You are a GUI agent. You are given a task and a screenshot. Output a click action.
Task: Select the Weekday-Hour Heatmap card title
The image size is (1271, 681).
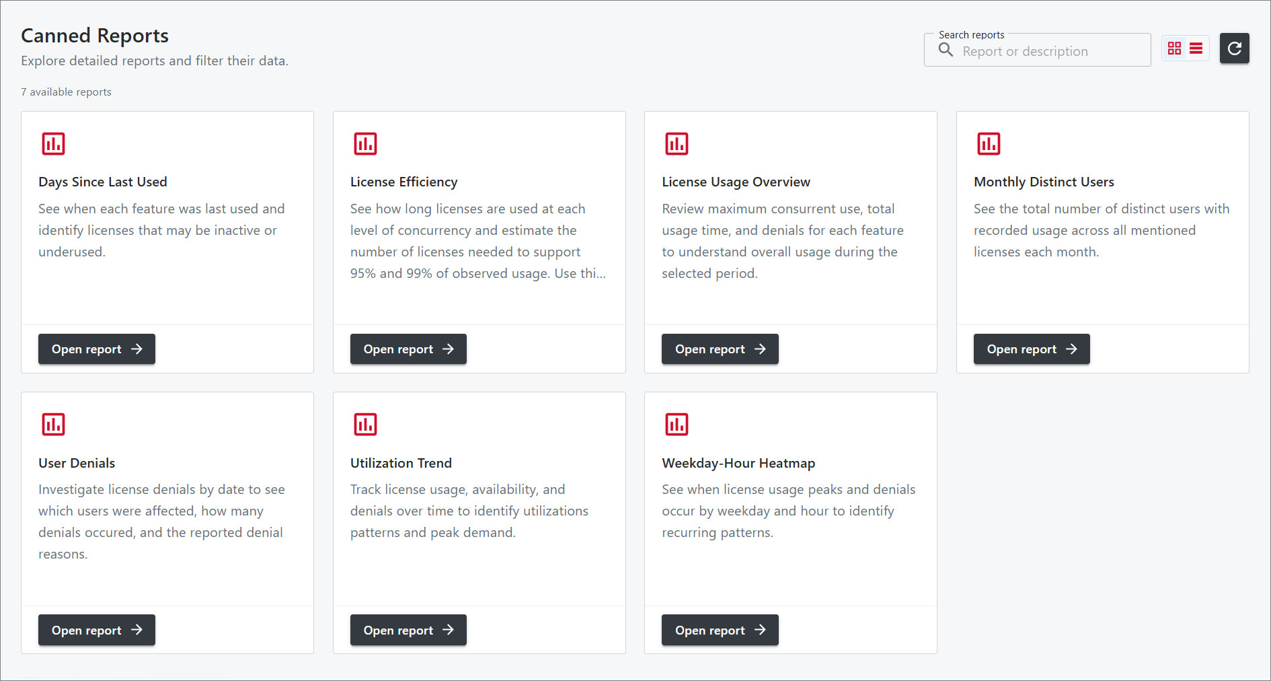(x=738, y=463)
